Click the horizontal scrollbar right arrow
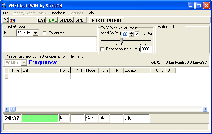The height and width of the screenshot is (134, 212). point(205,109)
